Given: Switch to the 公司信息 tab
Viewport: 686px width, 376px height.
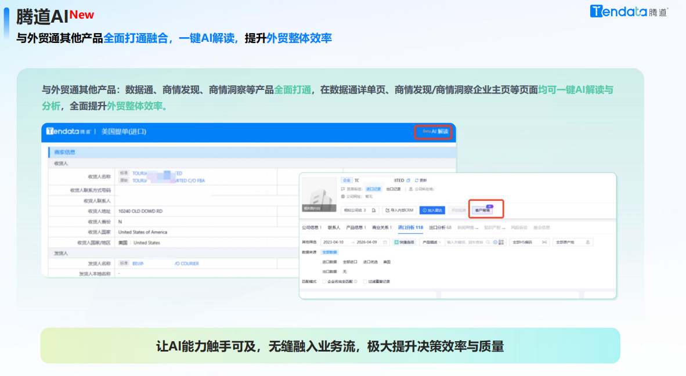Looking at the screenshot, I should (312, 227).
